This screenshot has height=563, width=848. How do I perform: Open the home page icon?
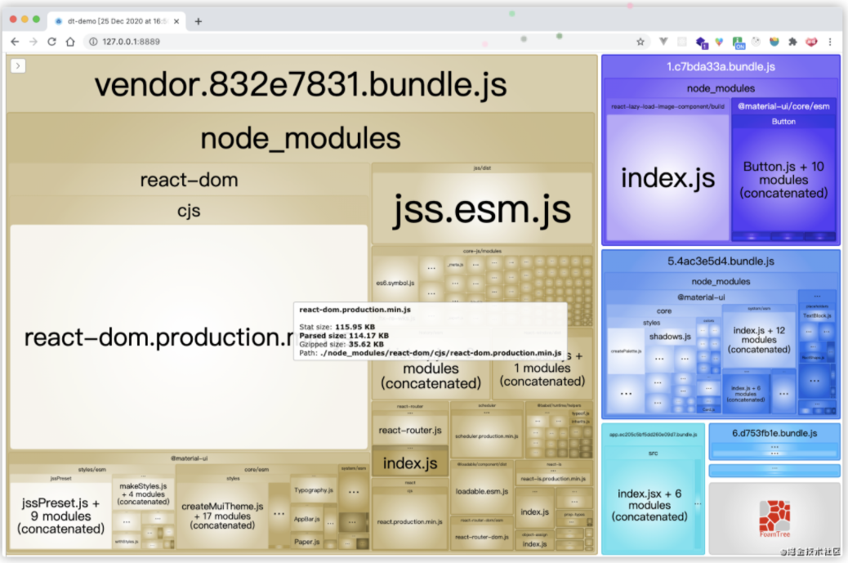click(x=70, y=42)
